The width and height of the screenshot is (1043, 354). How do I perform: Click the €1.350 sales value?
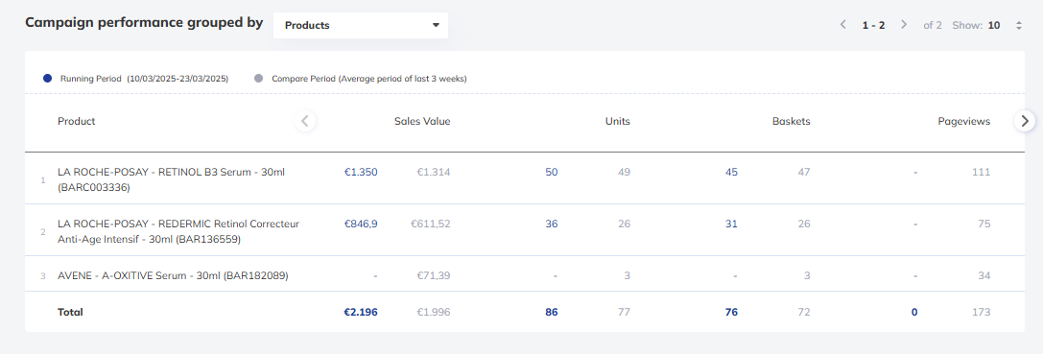pyautogui.click(x=361, y=173)
